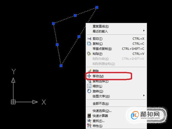The width and height of the screenshot is (172, 129).
Task: Click the properties icon beside 特性(S)
Action: [x=89, y=126]
